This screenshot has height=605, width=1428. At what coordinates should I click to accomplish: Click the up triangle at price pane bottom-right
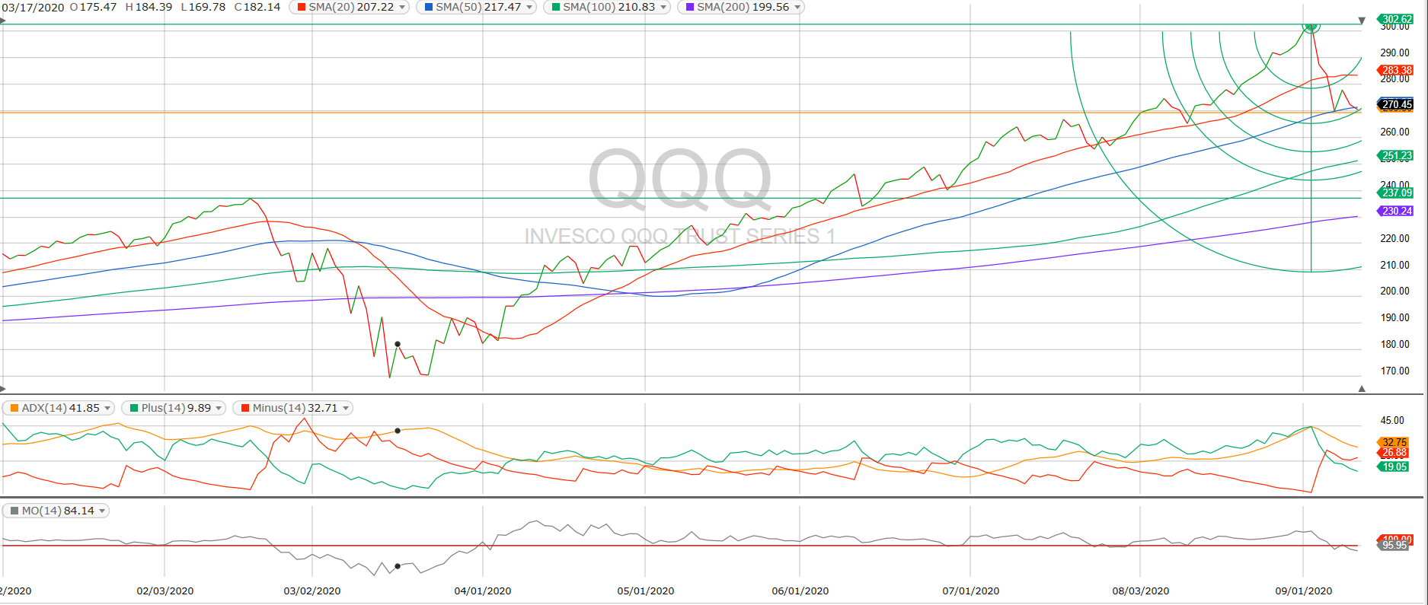point(1362,388)
